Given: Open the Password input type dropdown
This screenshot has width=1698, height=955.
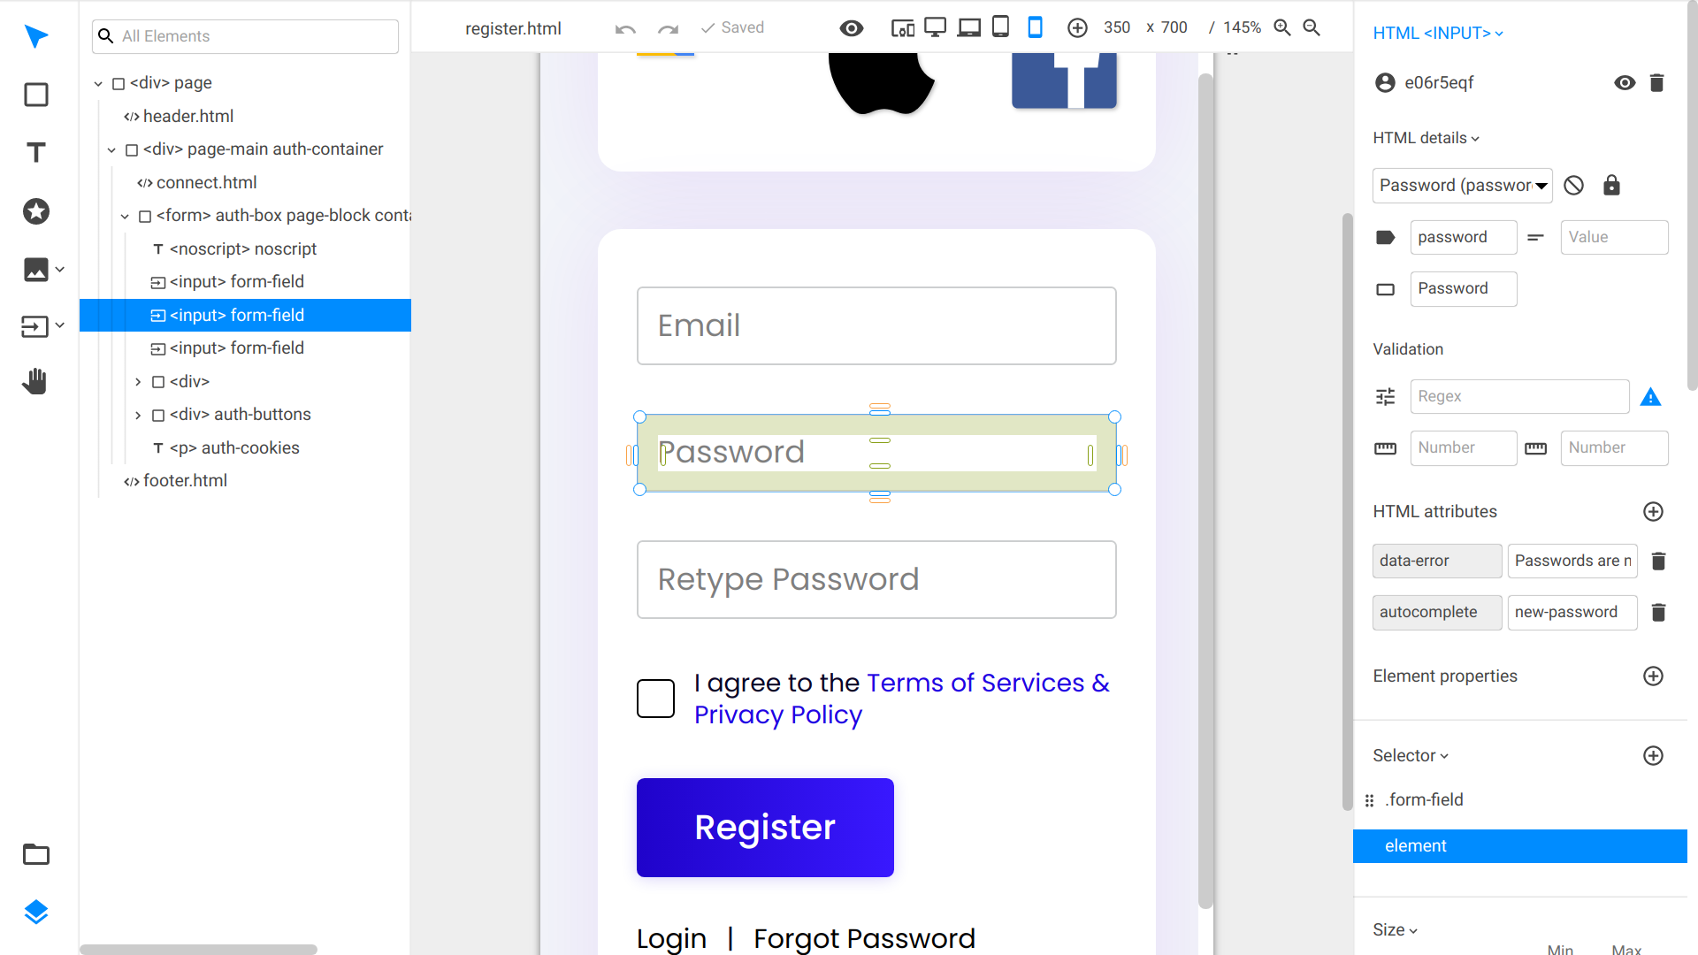Looking at the screenshot, I should 1462,186.
